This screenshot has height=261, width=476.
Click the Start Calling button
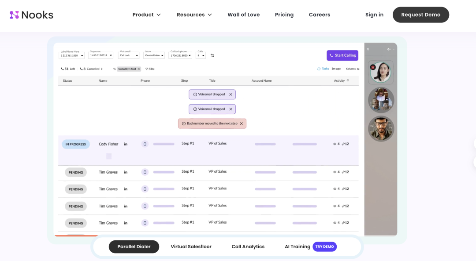[x=342, y=55]
